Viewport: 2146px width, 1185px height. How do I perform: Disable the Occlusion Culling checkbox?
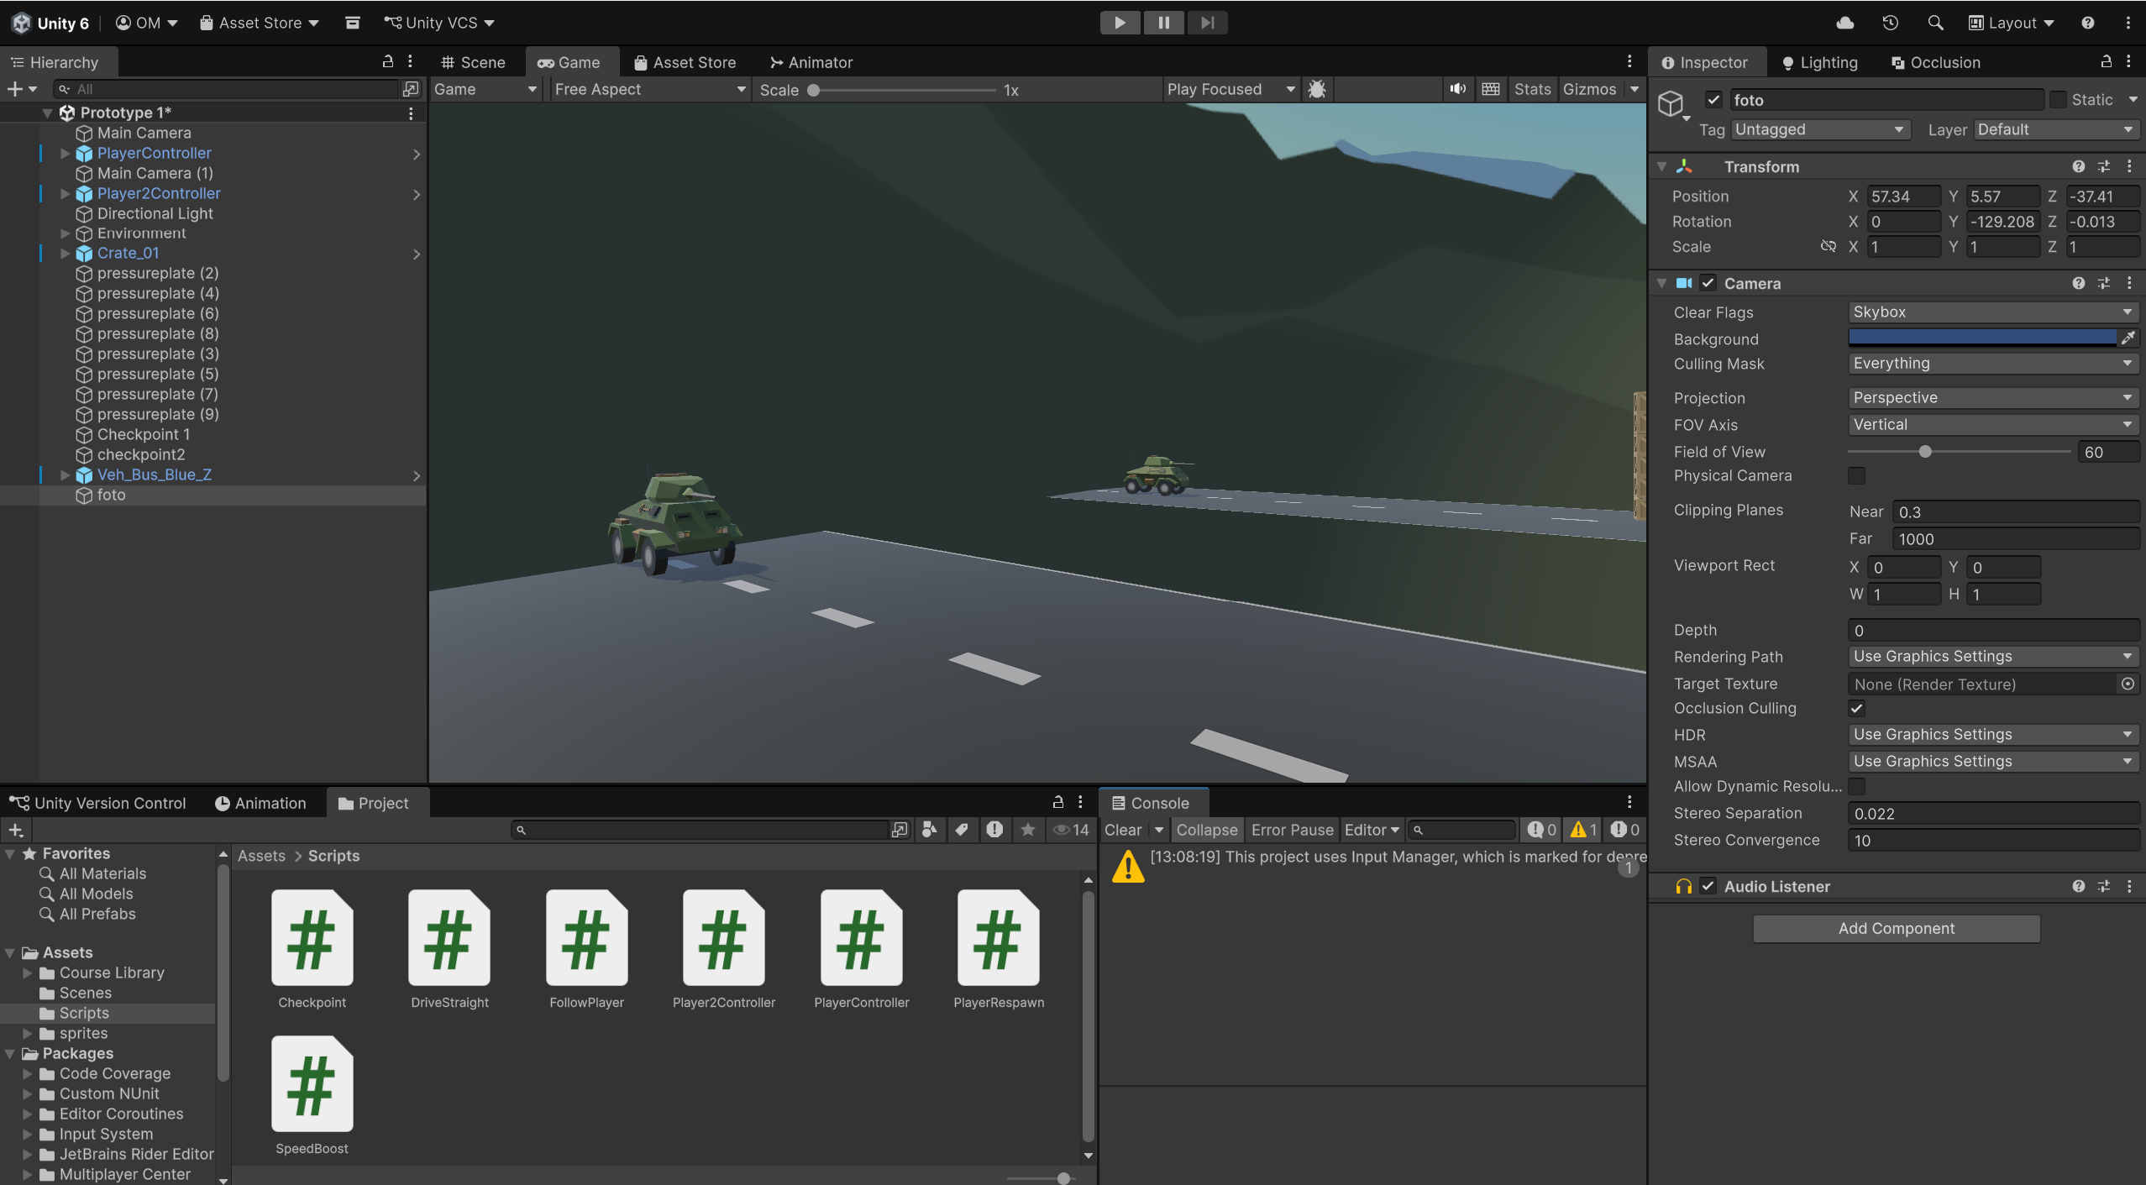pos(1857,708)
